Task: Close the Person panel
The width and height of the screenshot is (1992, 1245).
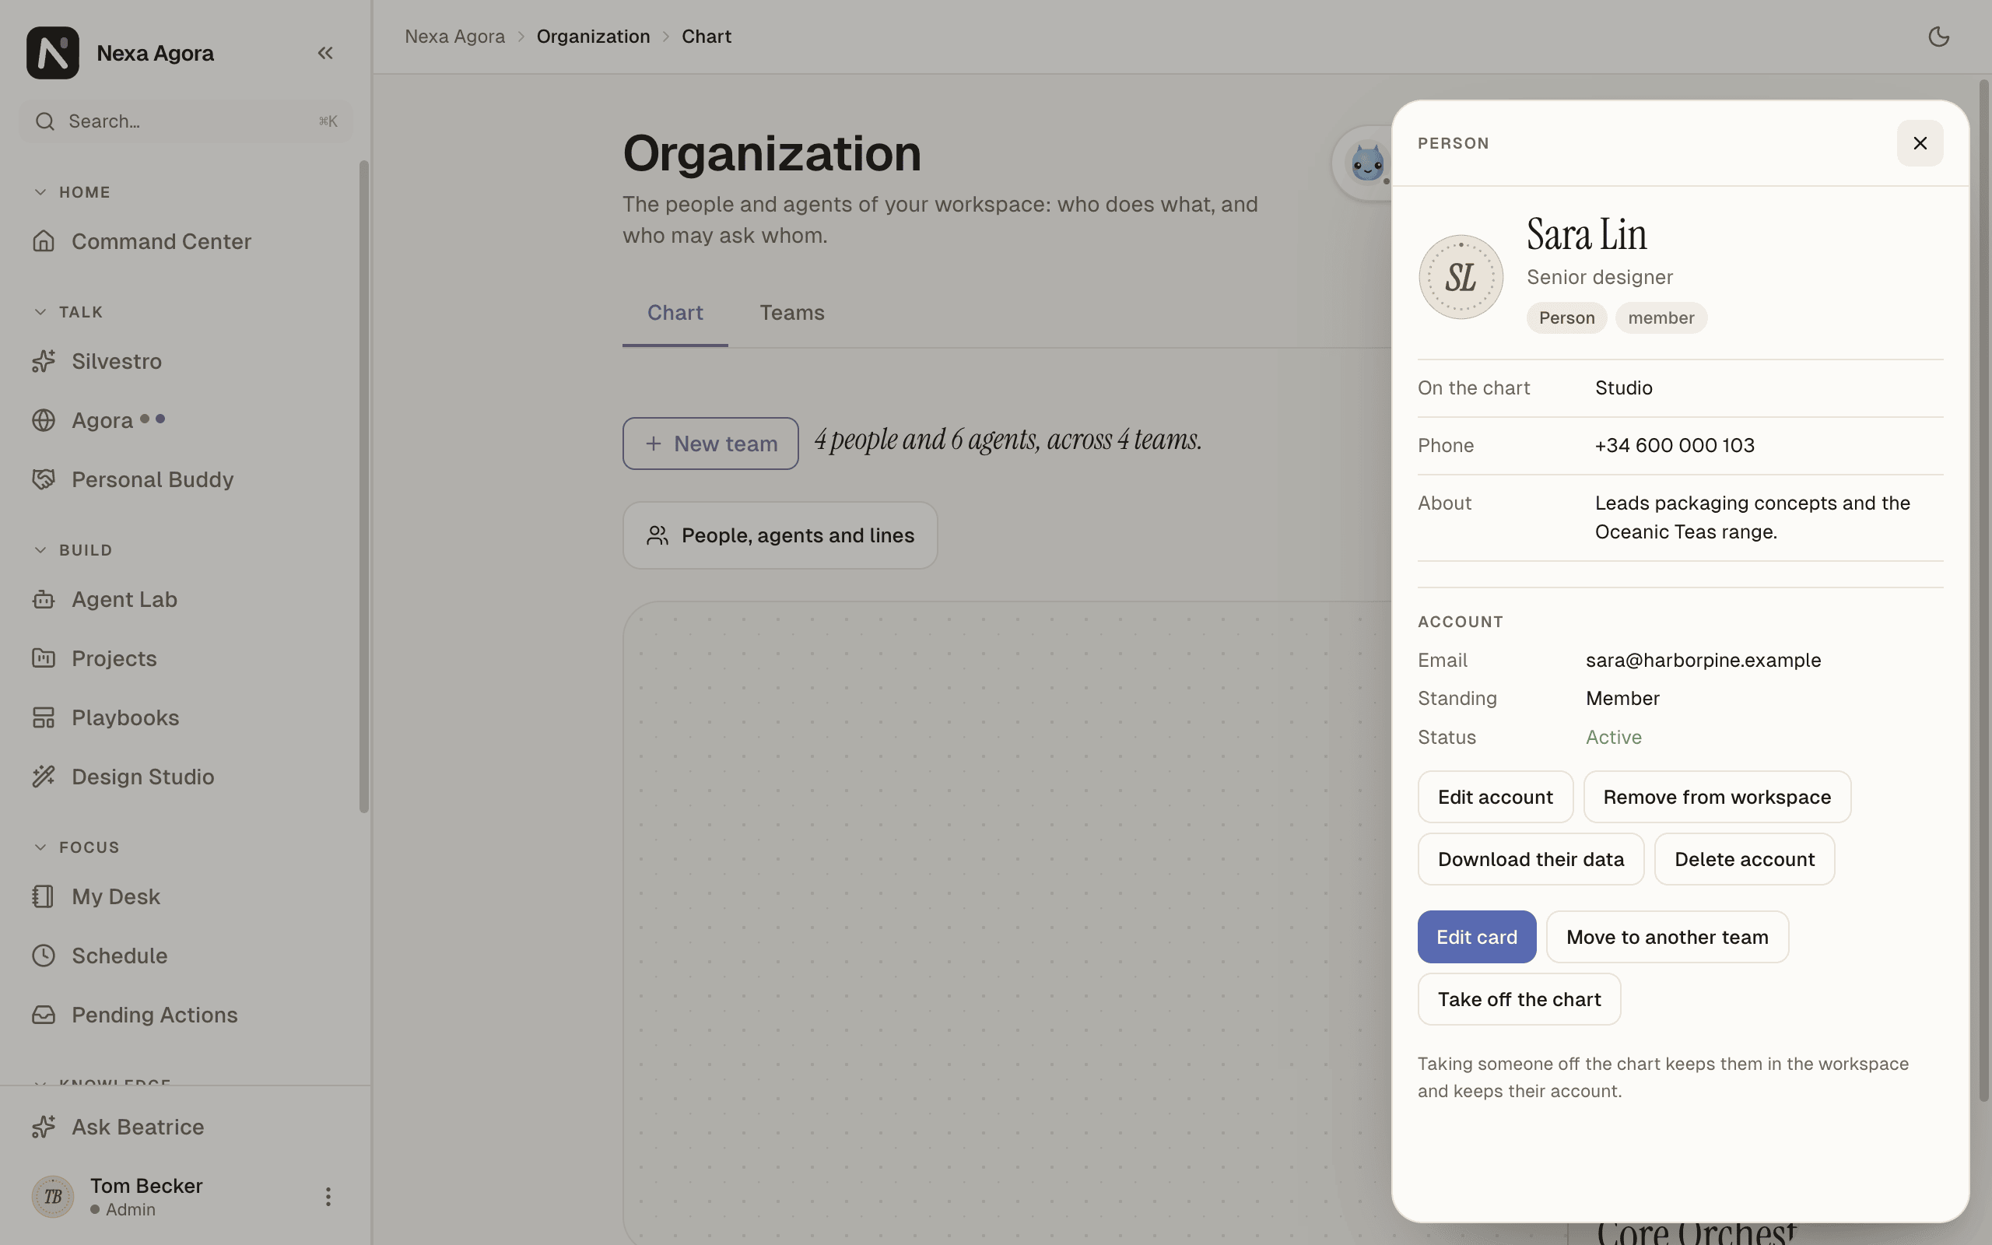Action: [1920, 143]
